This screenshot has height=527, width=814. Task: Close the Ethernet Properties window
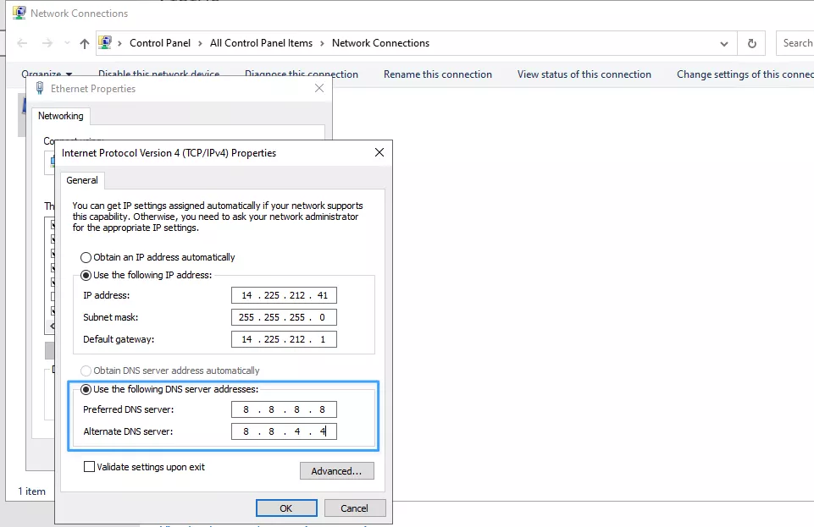(319, 88)
